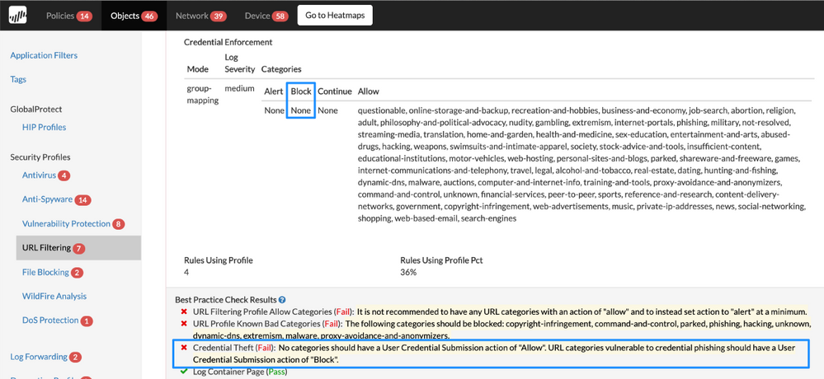
Task: Select Antivirus under Security Profiles
Action: tap(38, 175)
